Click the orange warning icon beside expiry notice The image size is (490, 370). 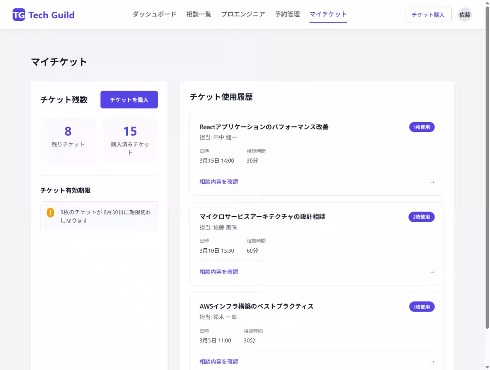pos(51,213)
